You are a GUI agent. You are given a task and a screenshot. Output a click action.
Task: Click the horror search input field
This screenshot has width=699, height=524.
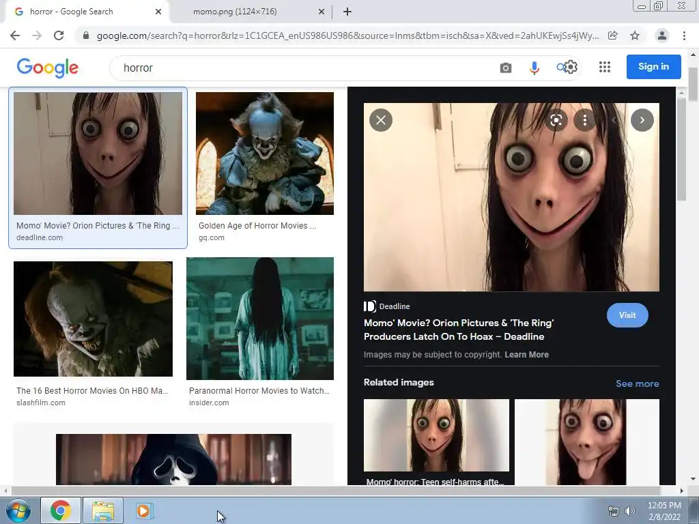click(303, 68)
